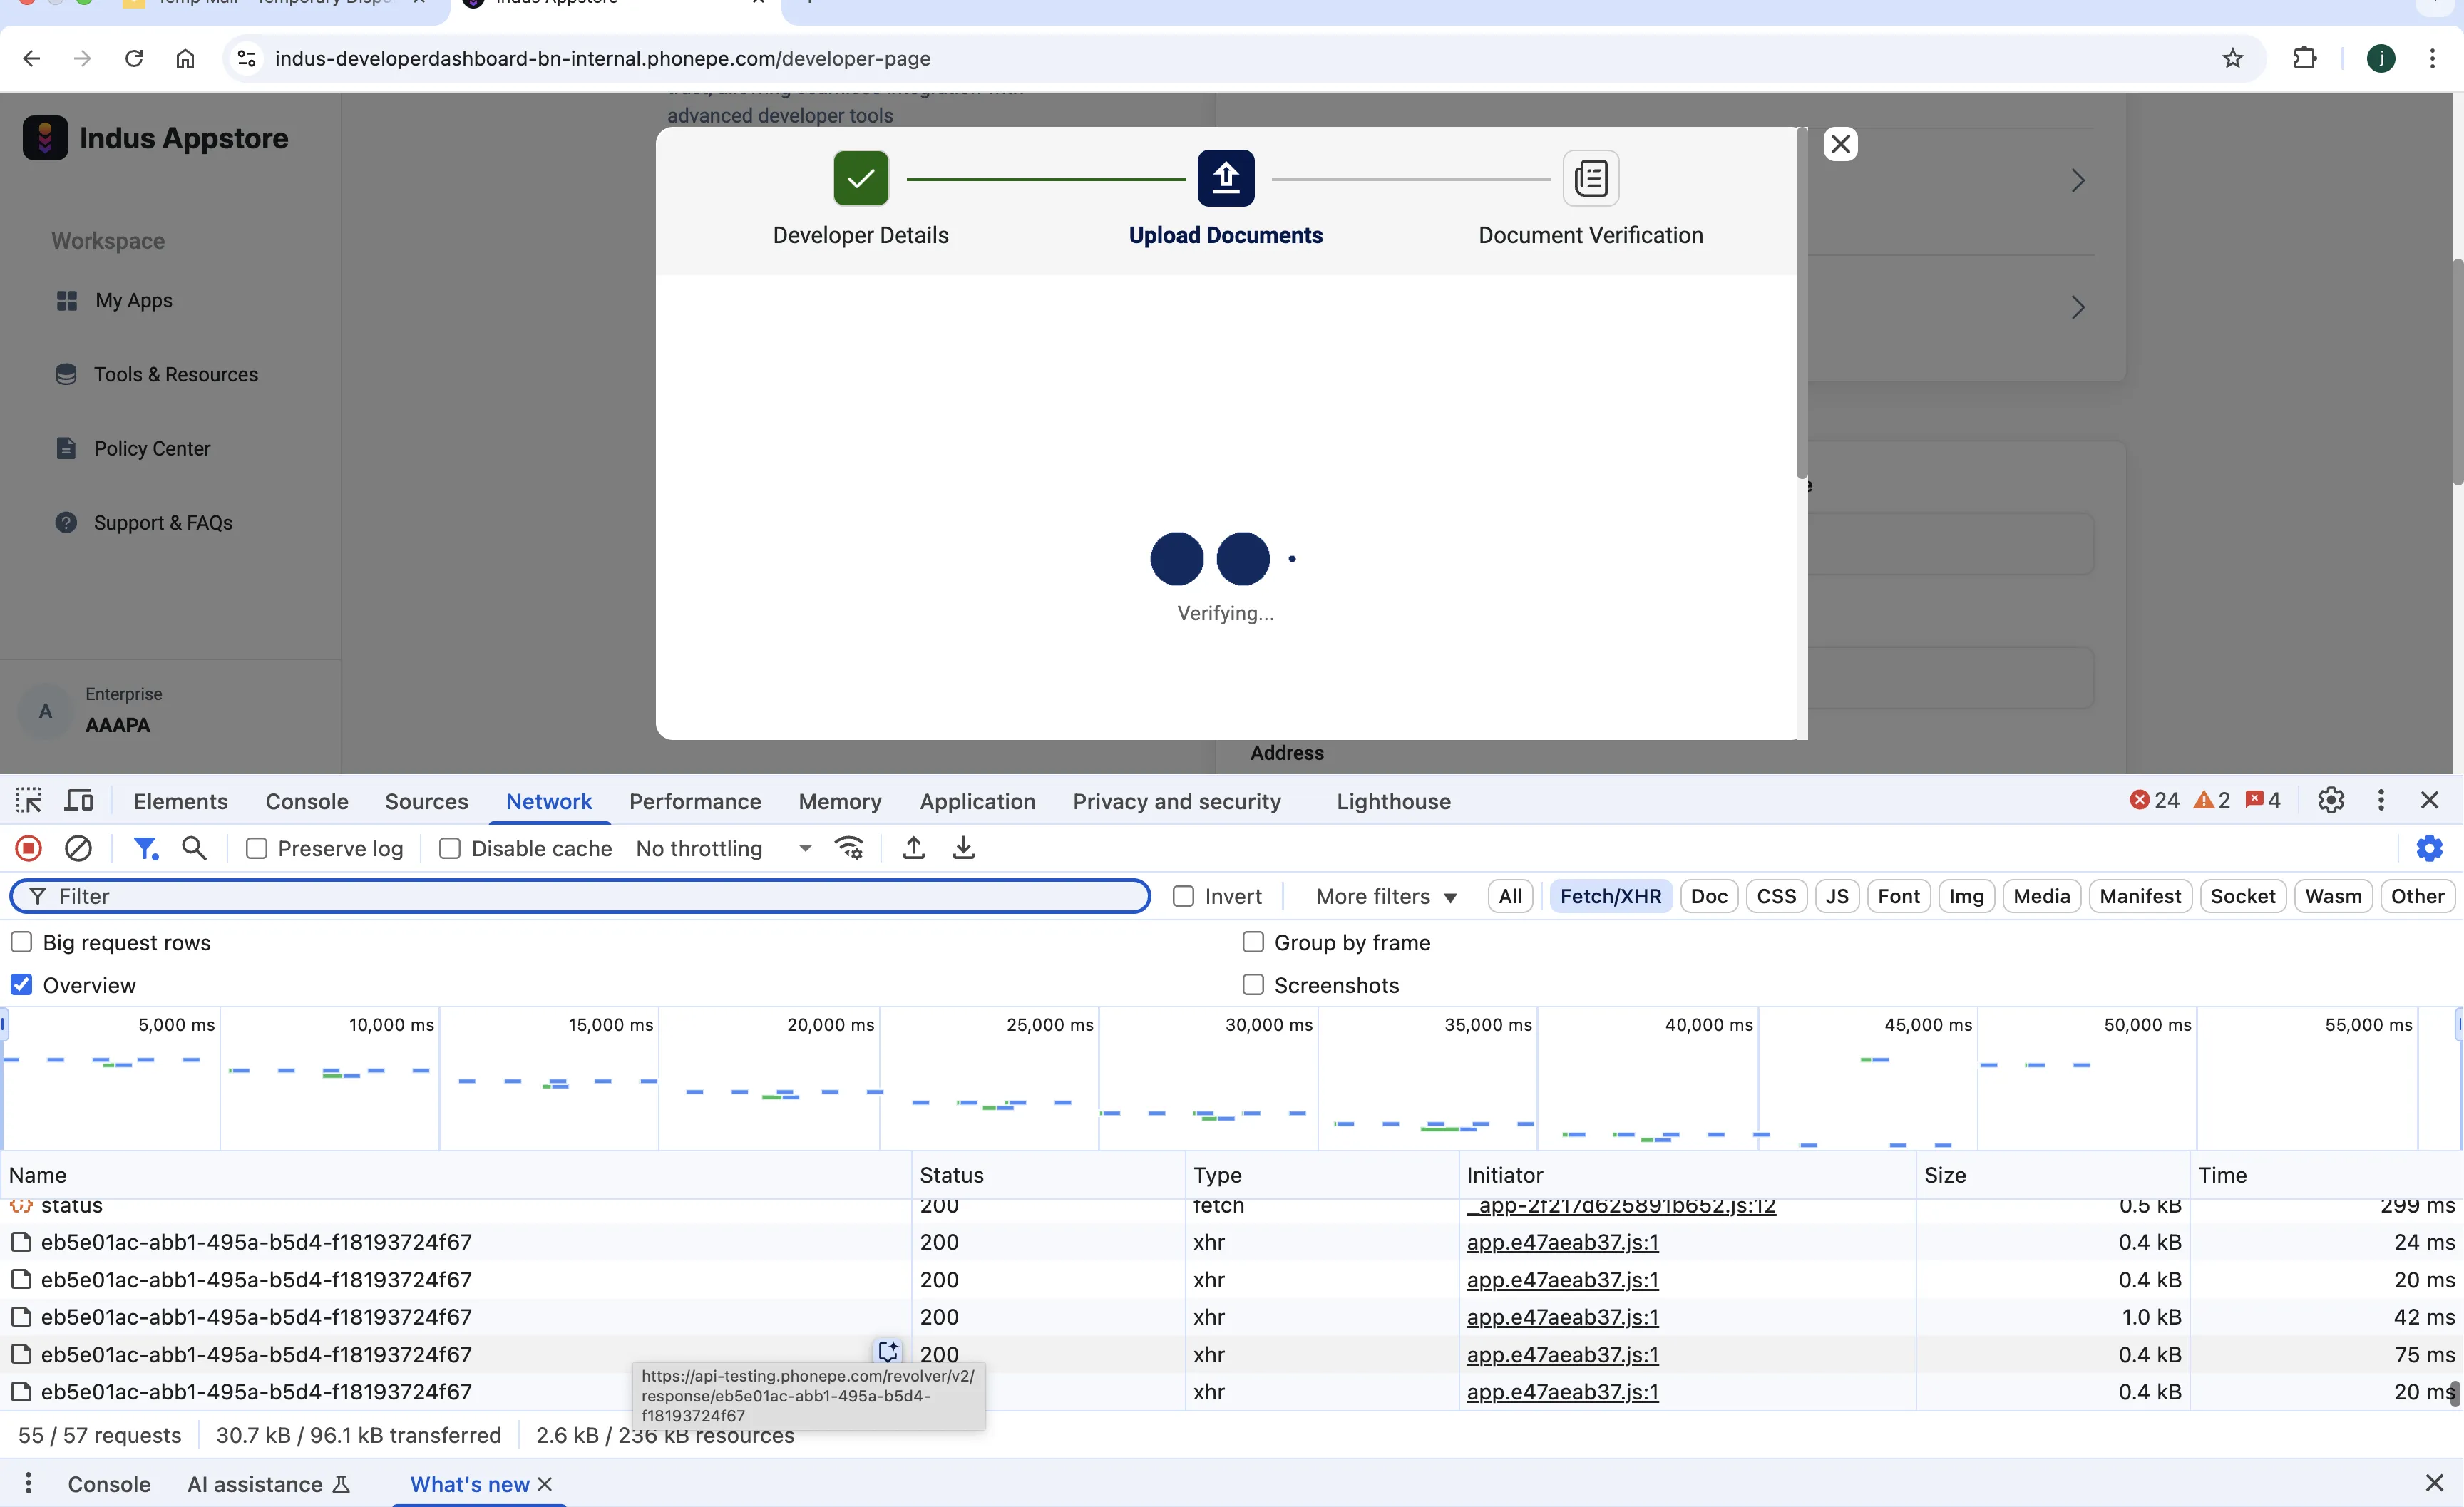Screen dimensions: 2464x1507
Task: Uncheck the Overview checkbox
Action: pyautogui.click(x=21, y=985)
